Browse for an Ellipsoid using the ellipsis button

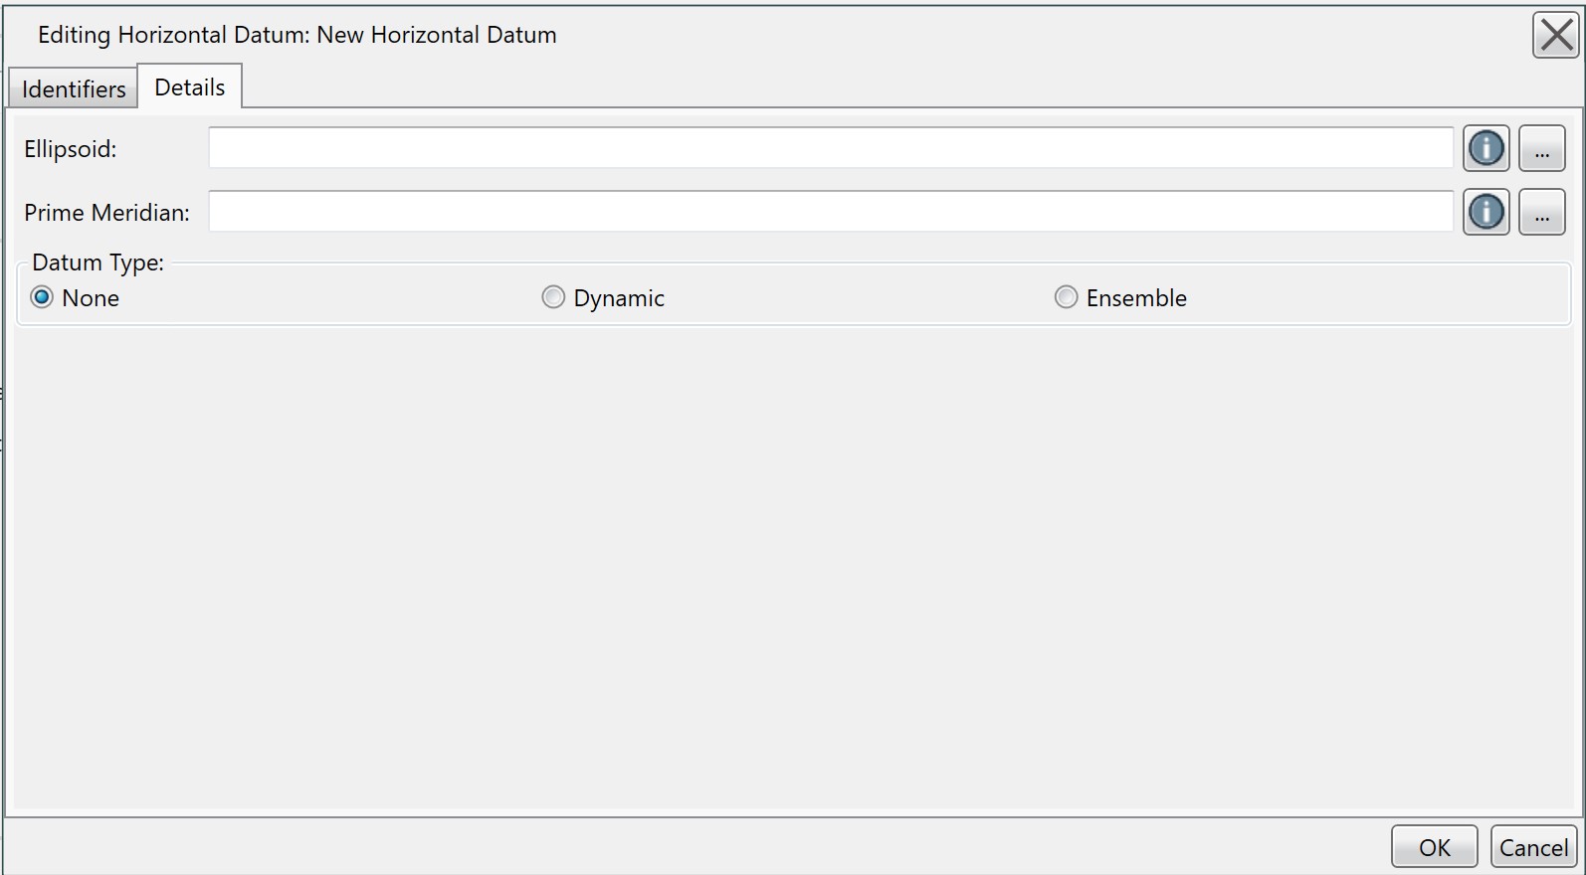1541,149
